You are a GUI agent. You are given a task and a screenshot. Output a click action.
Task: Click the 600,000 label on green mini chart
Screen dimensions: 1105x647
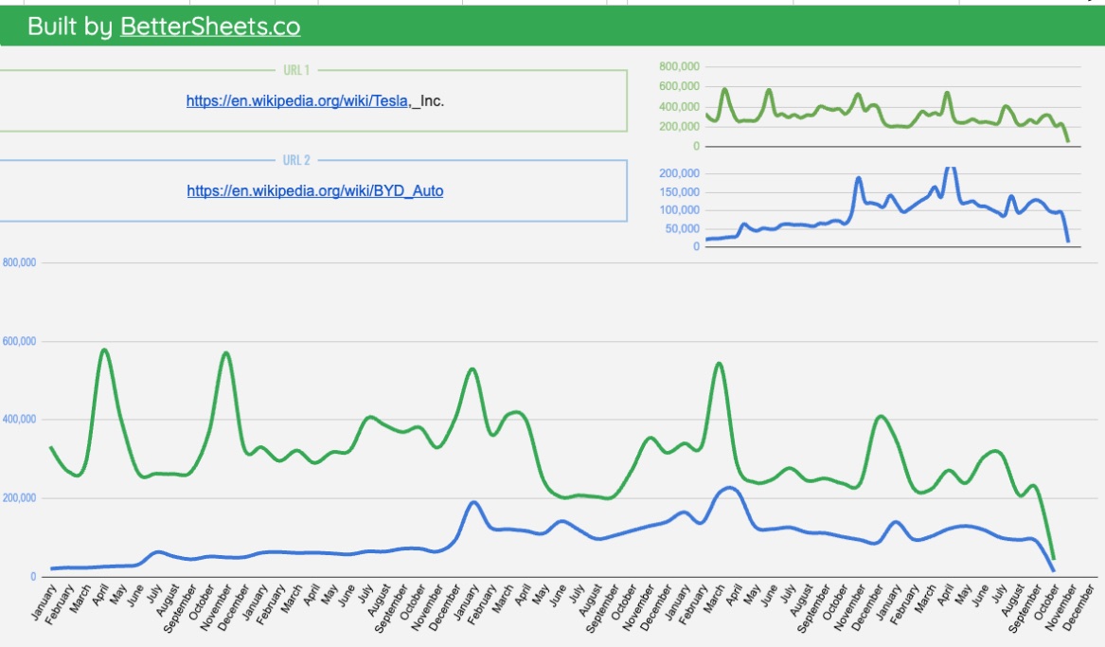tap(679, 86)
